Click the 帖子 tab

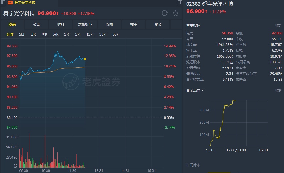click(x=134, y=25)
